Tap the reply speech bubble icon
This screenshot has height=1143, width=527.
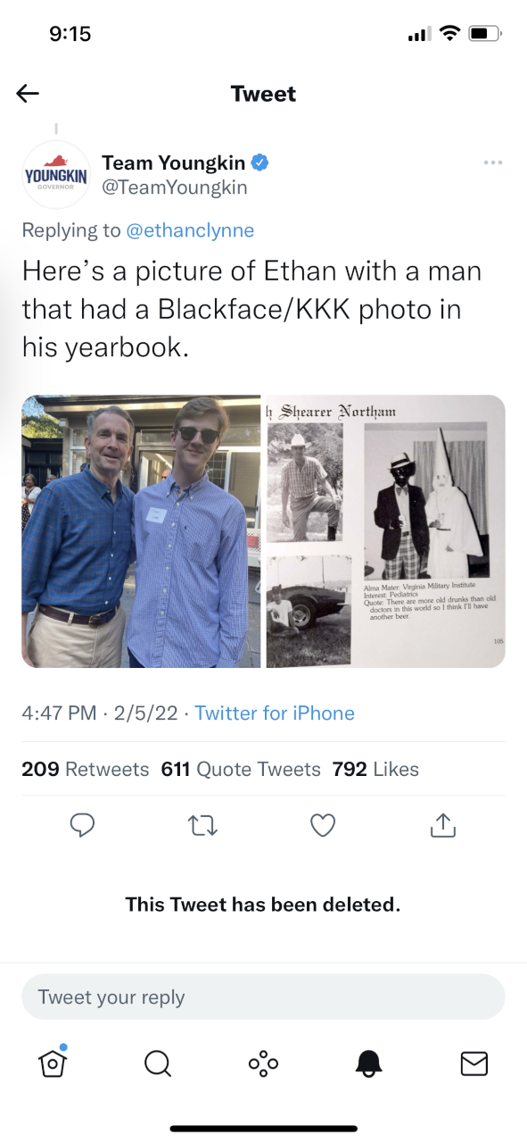pyautogui.click(x=82, y=826)
